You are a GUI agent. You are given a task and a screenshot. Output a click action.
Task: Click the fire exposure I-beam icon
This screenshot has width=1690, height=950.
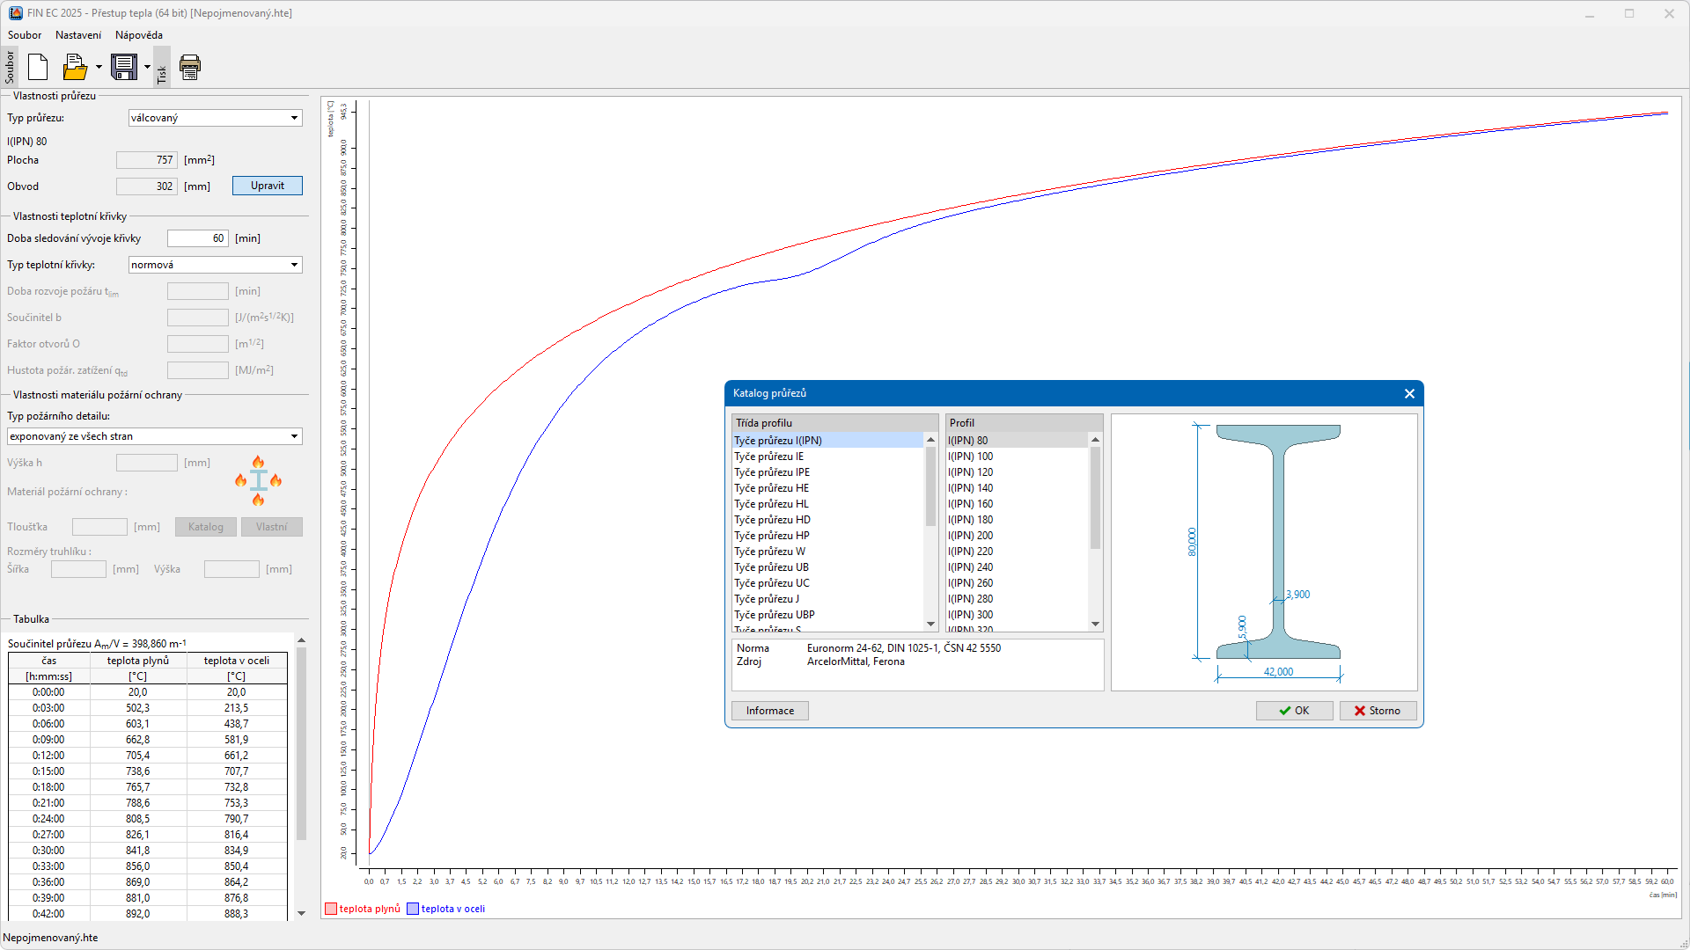click(258, 480)
